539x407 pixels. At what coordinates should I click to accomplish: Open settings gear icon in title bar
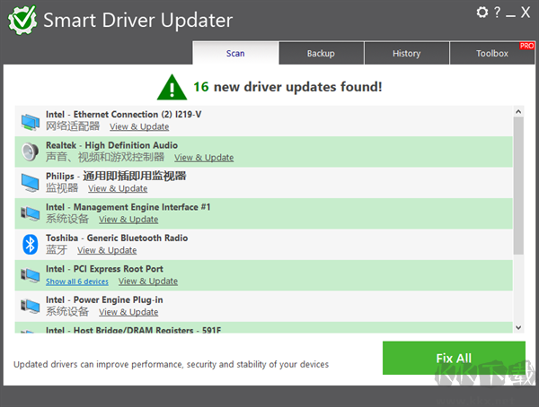pos(482,13)
